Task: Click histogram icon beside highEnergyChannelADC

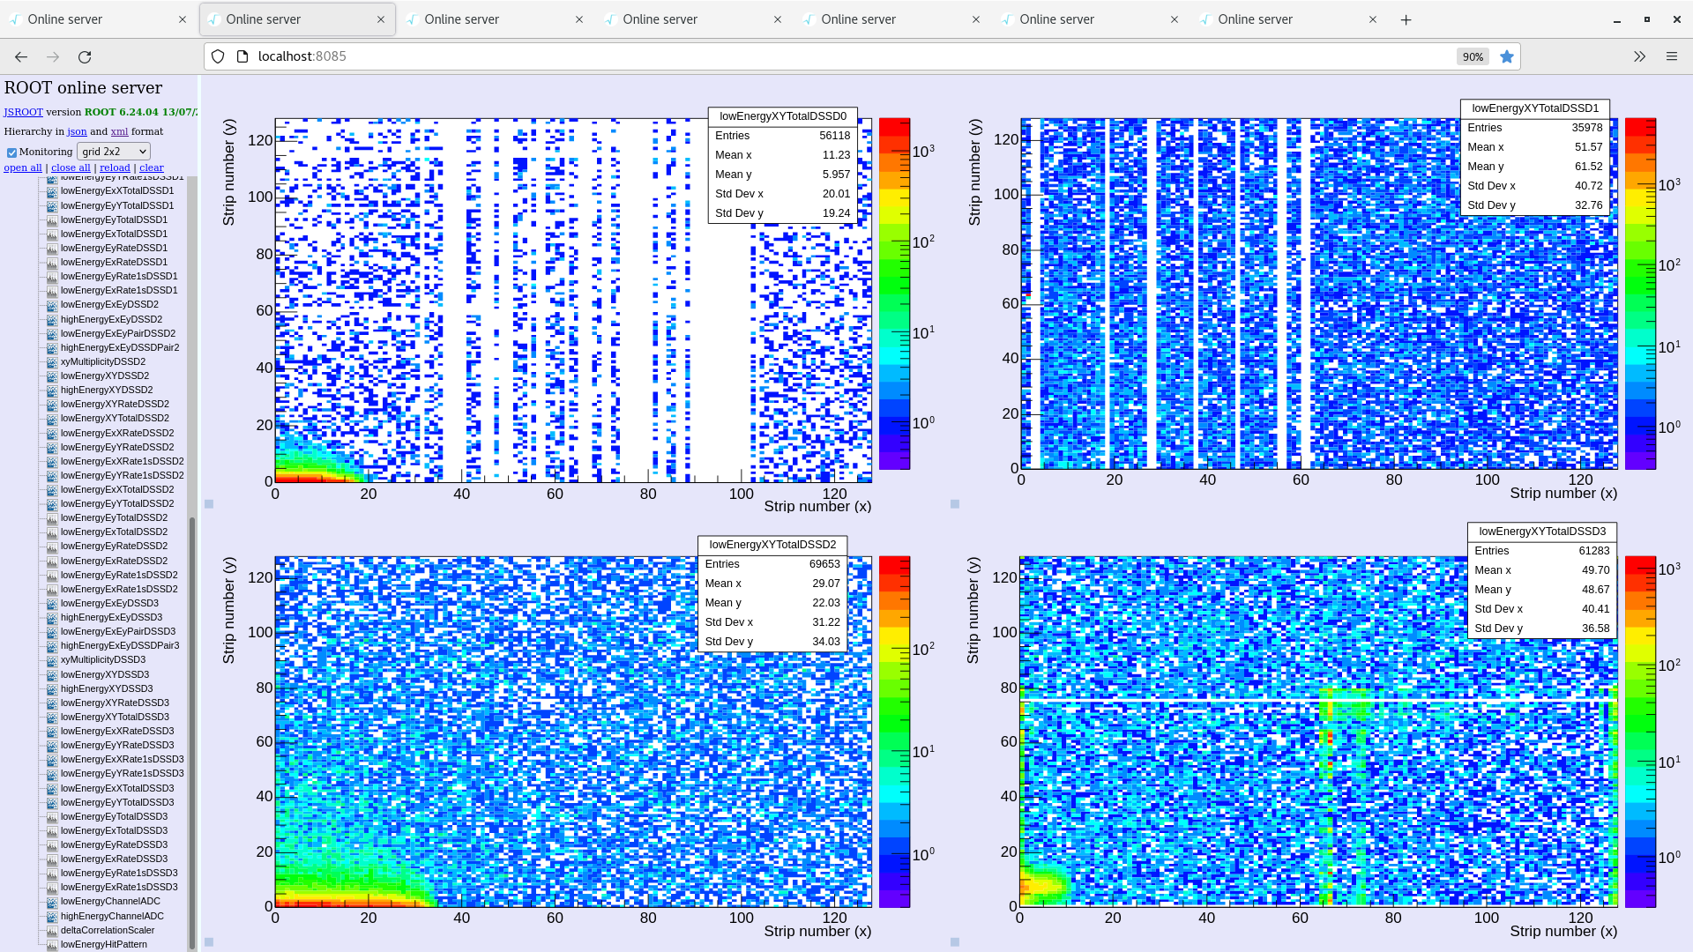Action: (x=52, y=916)
